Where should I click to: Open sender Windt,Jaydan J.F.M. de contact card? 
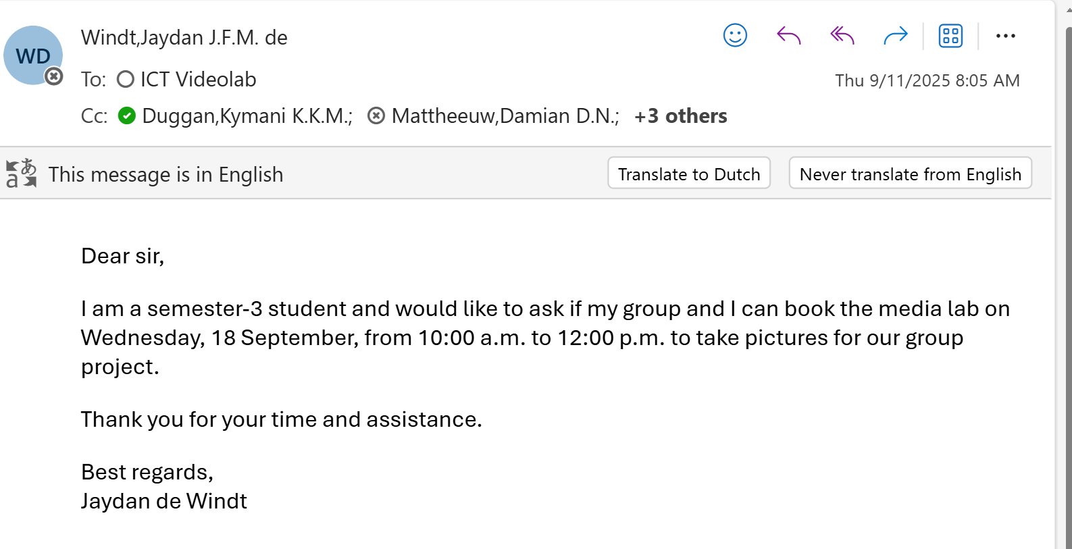[184, 38]
